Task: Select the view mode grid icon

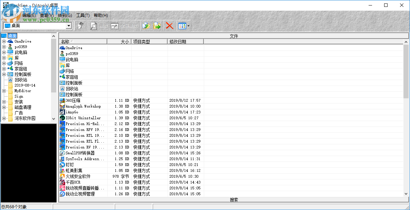Action: point(182,25)
